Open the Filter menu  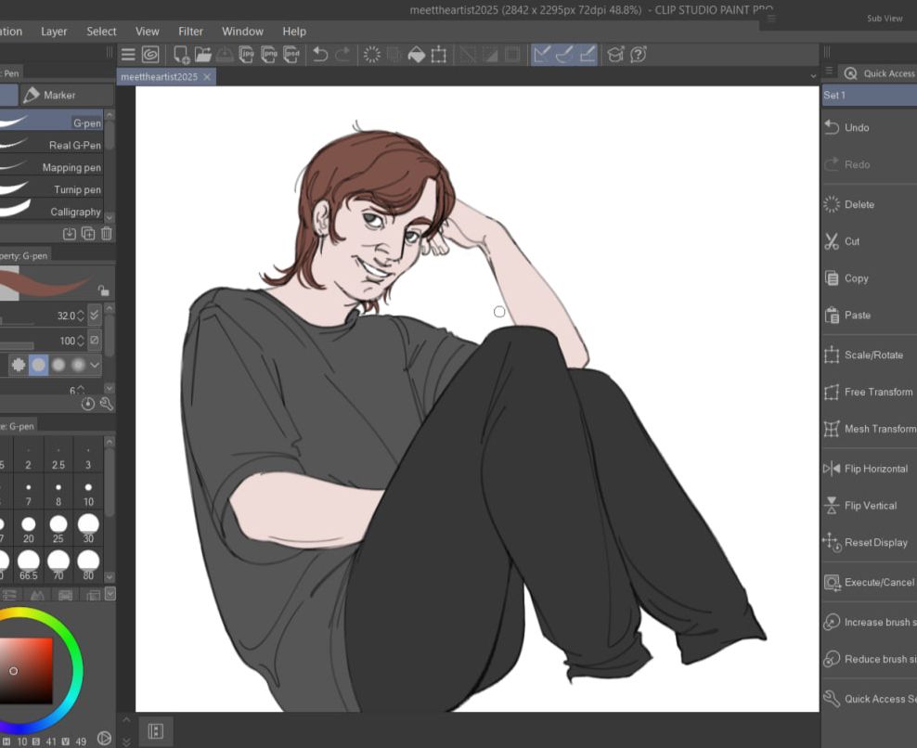pyautogui.click(x=190, y=32)
